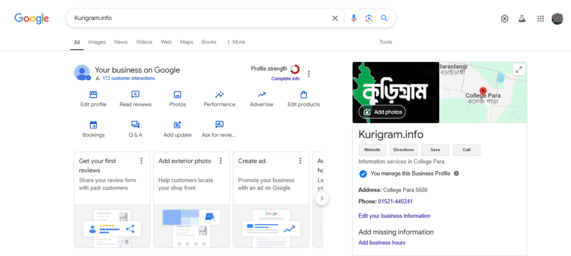
Task: Click Add photos on the cover image
Action: click(x=383, y=112)
